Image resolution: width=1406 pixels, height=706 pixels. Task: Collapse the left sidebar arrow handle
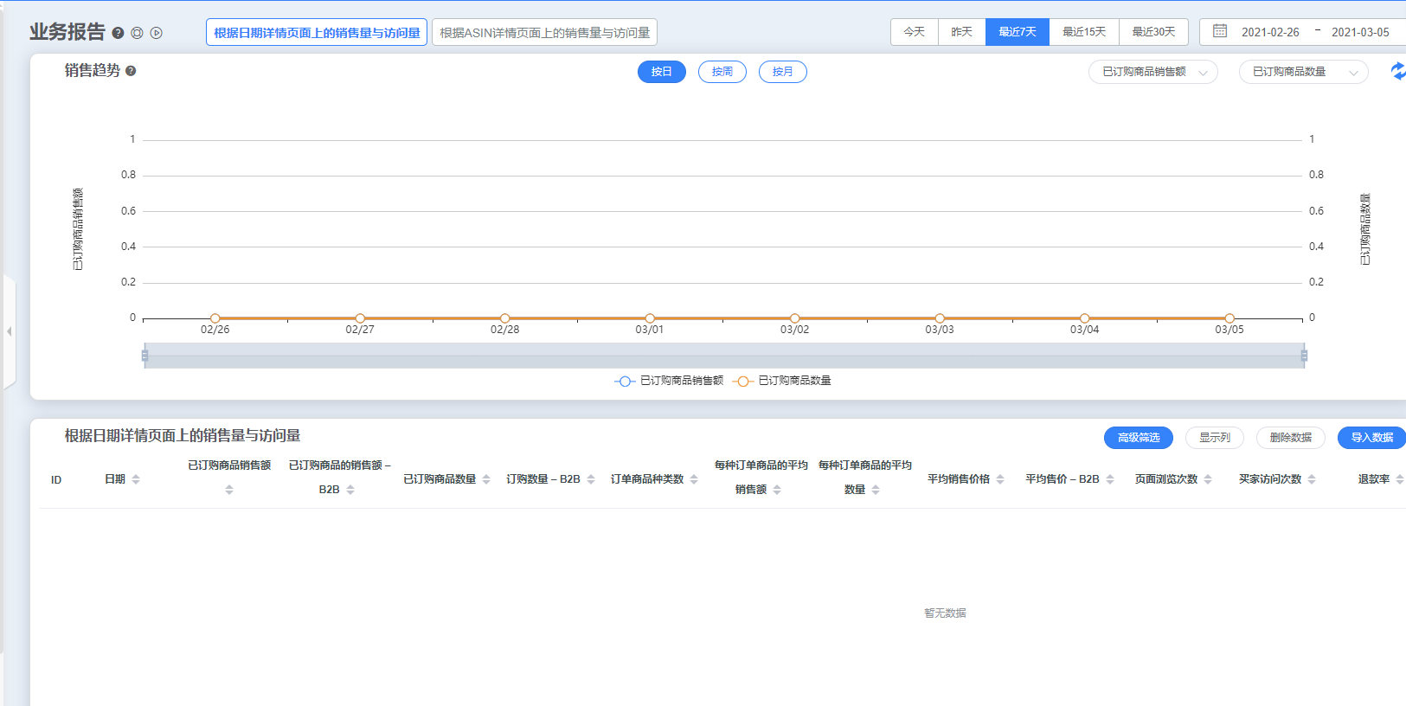(9, 331)
